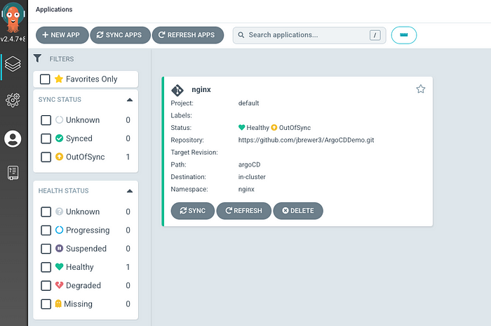Screen dimensions: 491x326
Task: Click the git icon on nginx card
Action: [x=177, y=90]
